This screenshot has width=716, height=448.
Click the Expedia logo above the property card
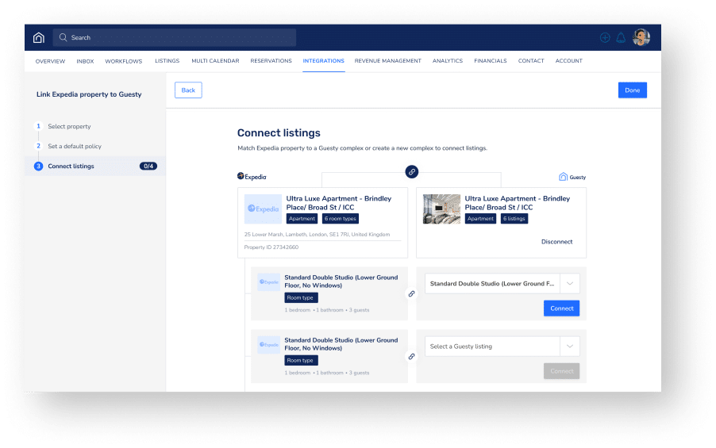click(x=252, y=177)
